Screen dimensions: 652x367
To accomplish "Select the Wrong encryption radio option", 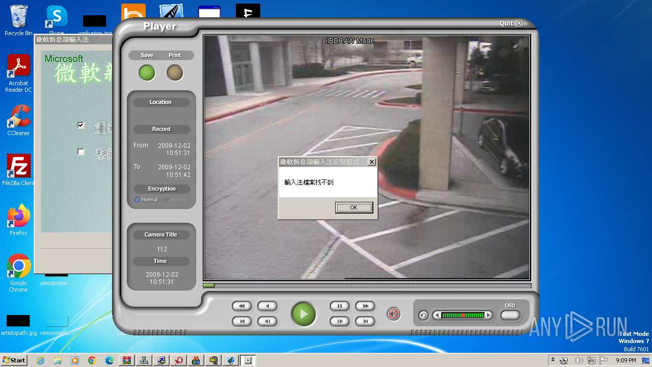I will tap(175, 200).
